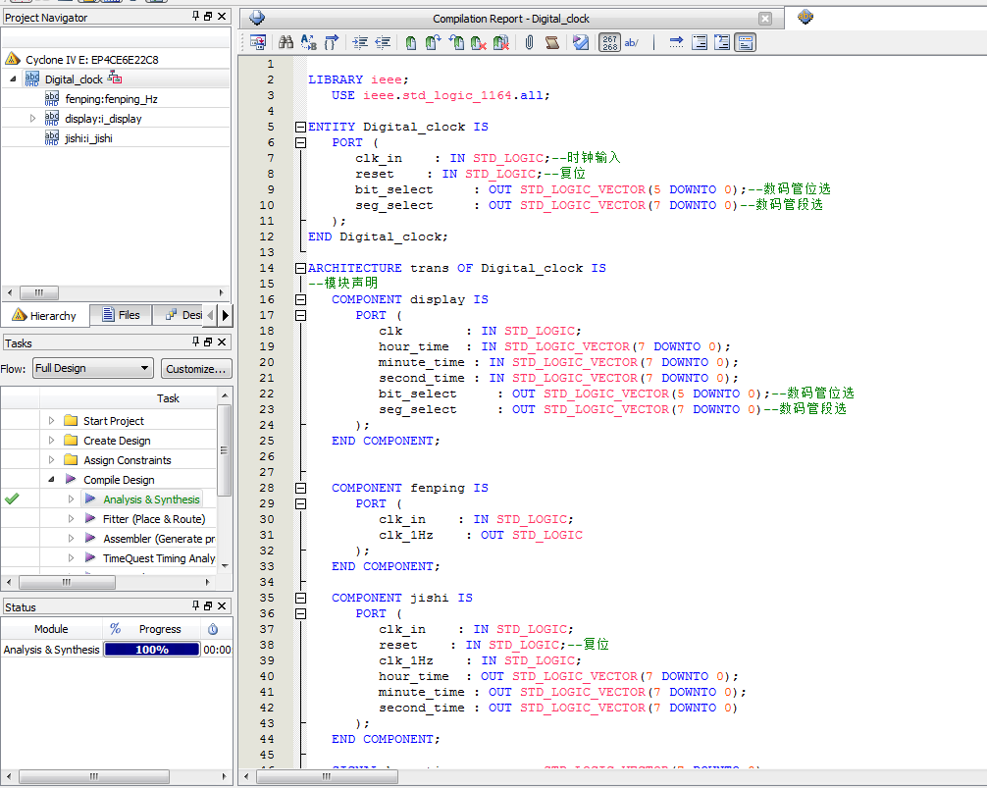
Task: Click the insert template scroll icon
Action: point(552,42)
